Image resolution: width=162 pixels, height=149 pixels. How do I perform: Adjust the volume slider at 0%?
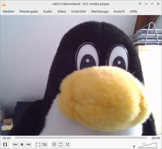pyautogui.click(x=148, y=145)
